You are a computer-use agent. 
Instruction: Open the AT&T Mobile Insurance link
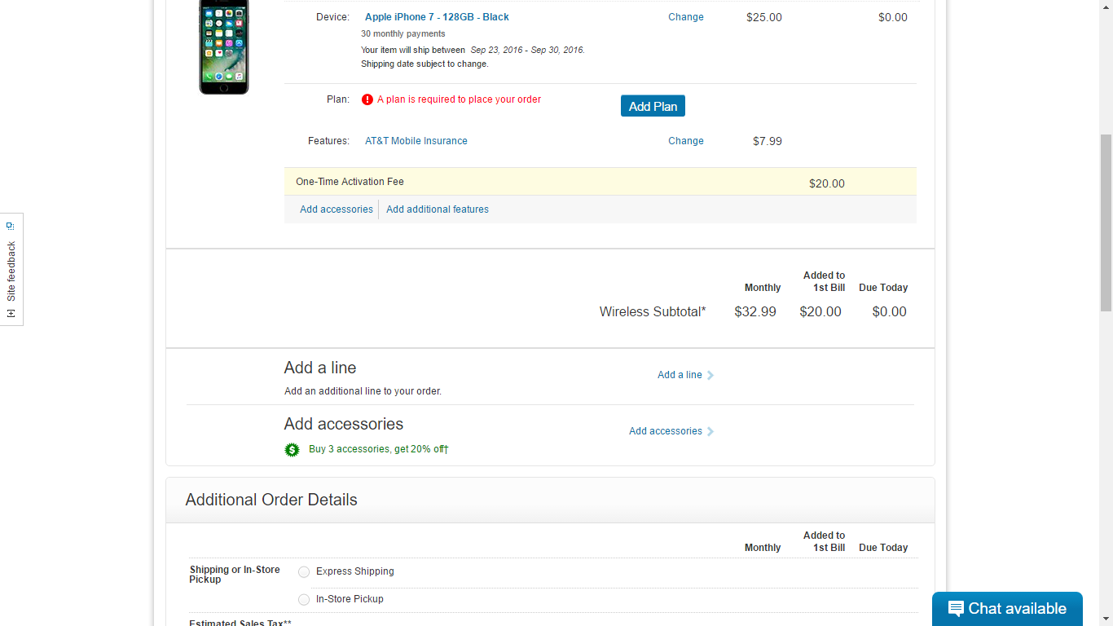(416, 141)
